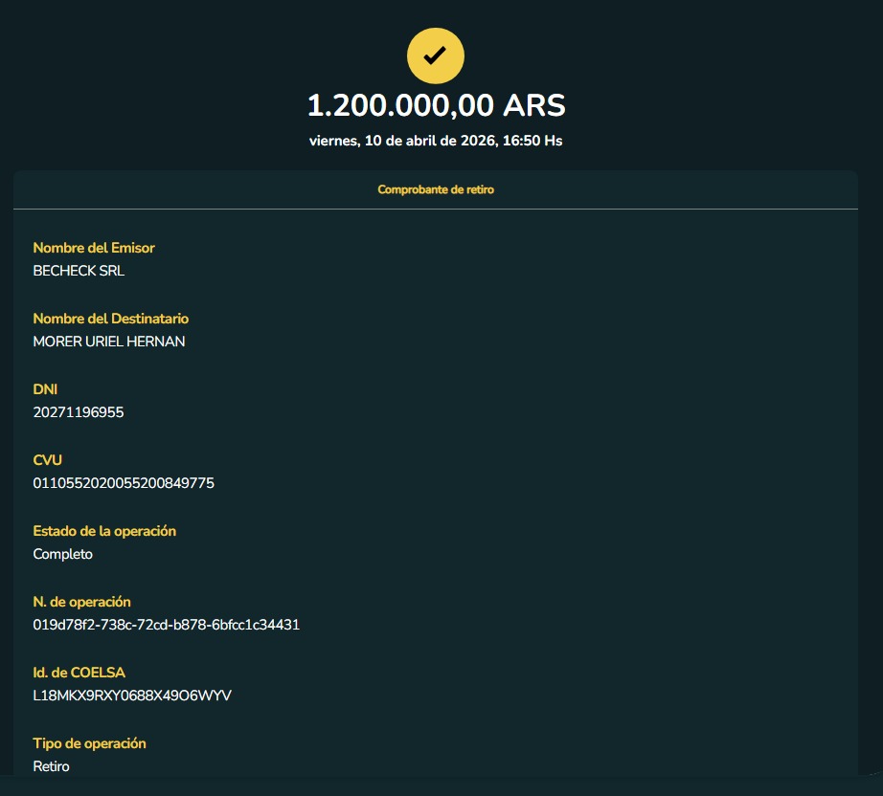Viewport: 883px width, 796px height.
Task: Click the yellow checkmark success icon
Action: click(436, 55)
